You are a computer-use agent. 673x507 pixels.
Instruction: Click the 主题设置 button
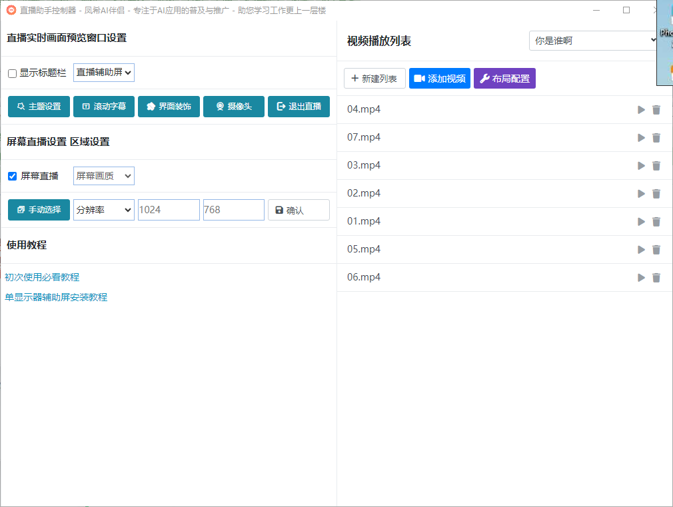point(39,107)
